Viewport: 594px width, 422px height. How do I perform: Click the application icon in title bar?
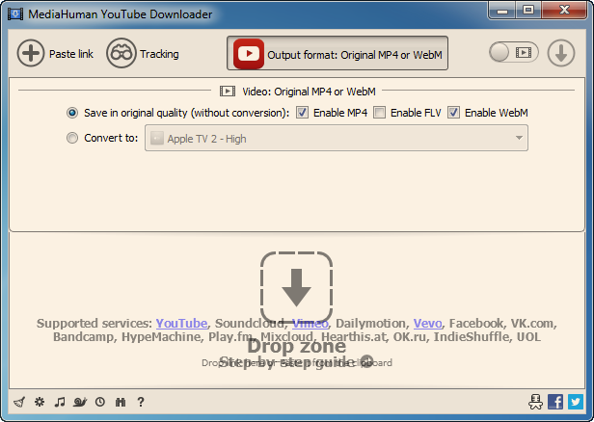coord(15,14)
